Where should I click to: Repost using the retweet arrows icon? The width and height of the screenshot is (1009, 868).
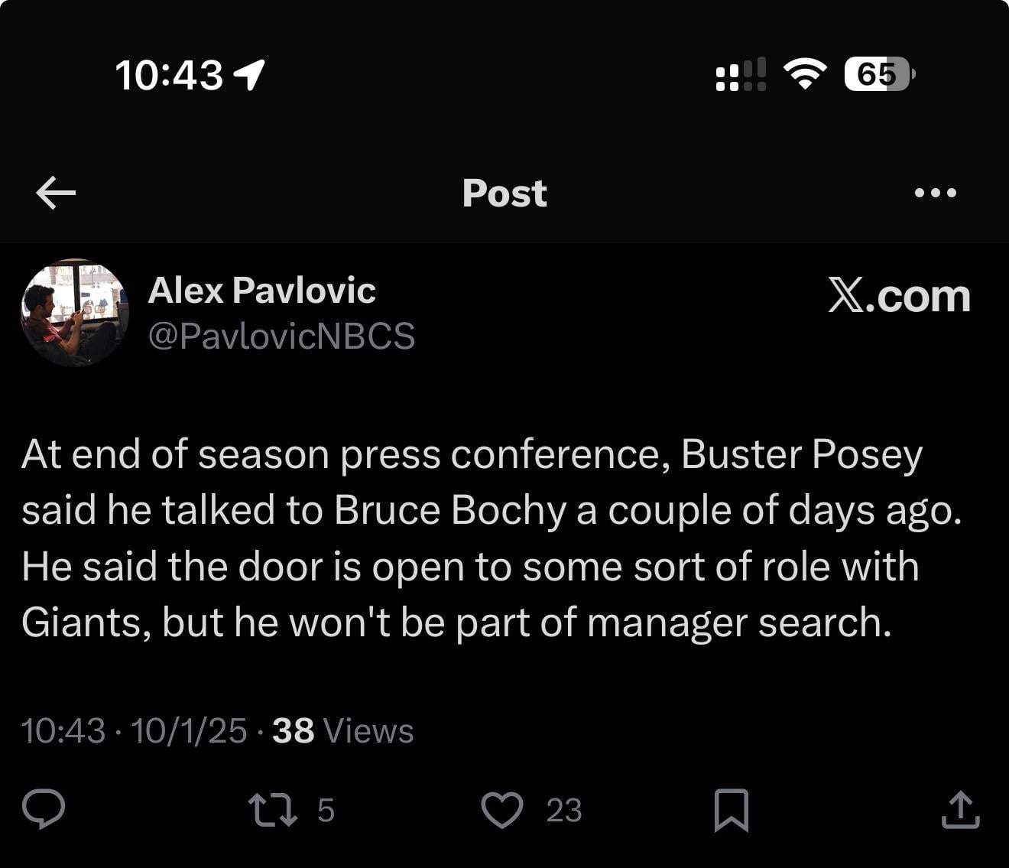tap(274, 810)
